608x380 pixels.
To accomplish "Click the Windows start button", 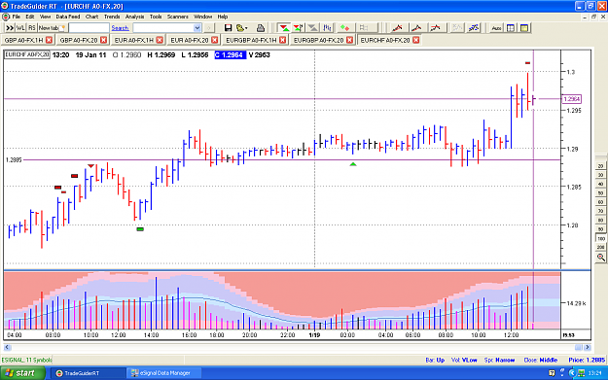I will point(22,373).
